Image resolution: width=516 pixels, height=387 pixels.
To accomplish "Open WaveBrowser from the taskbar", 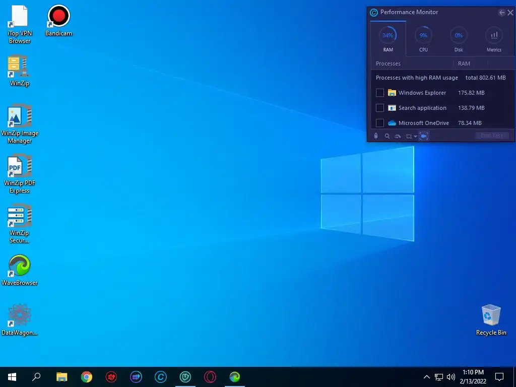I will [235, 377].
